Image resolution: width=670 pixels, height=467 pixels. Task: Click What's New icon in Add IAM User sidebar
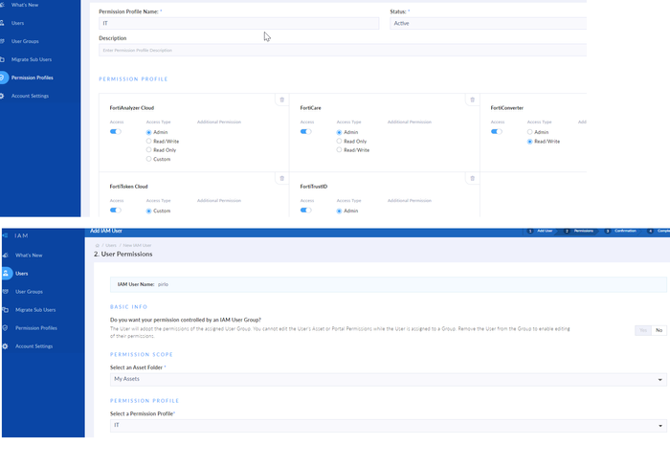(6, 256)
